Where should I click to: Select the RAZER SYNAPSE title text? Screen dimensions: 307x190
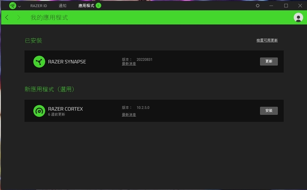[67, 62]
